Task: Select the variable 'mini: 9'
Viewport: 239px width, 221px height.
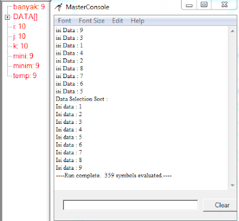Action: tap(23, 56)
